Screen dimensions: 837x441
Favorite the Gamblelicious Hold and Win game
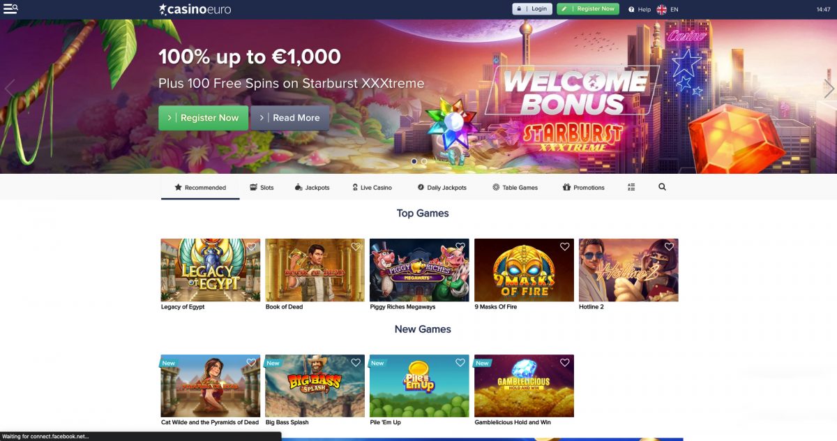click(x=565, y=363)
